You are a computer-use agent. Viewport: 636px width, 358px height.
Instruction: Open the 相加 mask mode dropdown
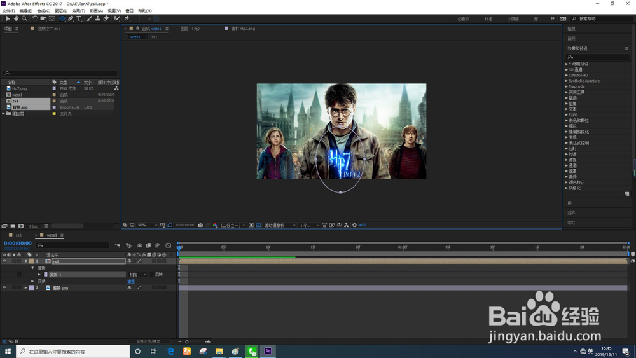click(137, 275)
